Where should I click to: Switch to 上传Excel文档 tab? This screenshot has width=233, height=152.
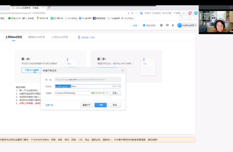click(x=60, y=37)
